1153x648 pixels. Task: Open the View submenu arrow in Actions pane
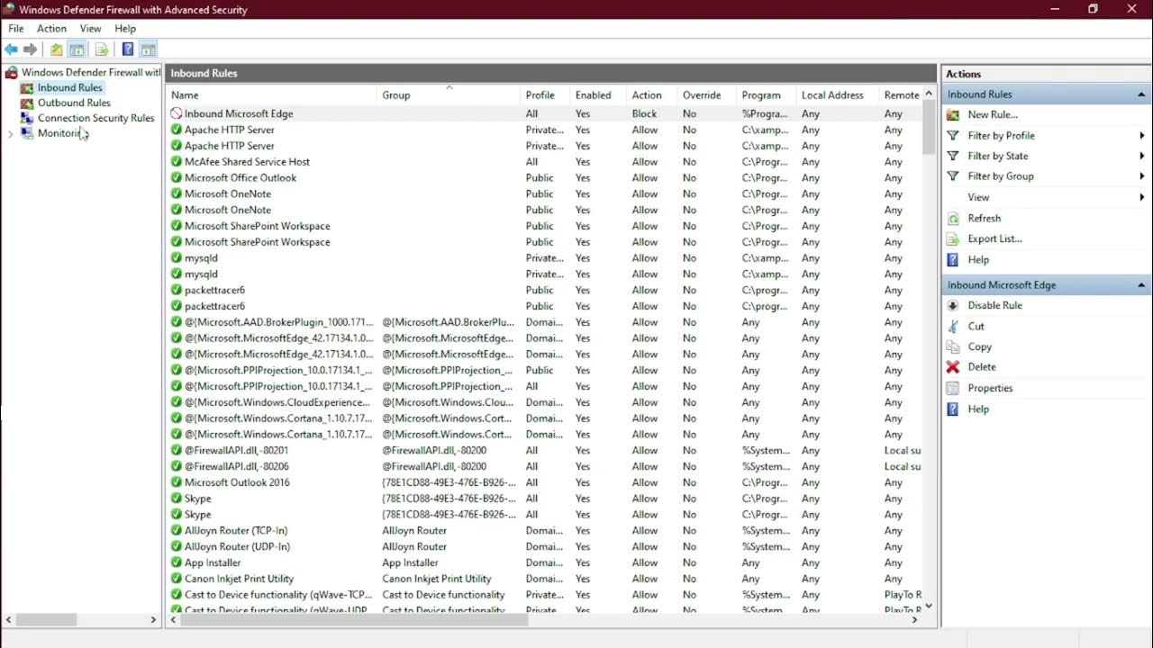[x=1141, y=197]
